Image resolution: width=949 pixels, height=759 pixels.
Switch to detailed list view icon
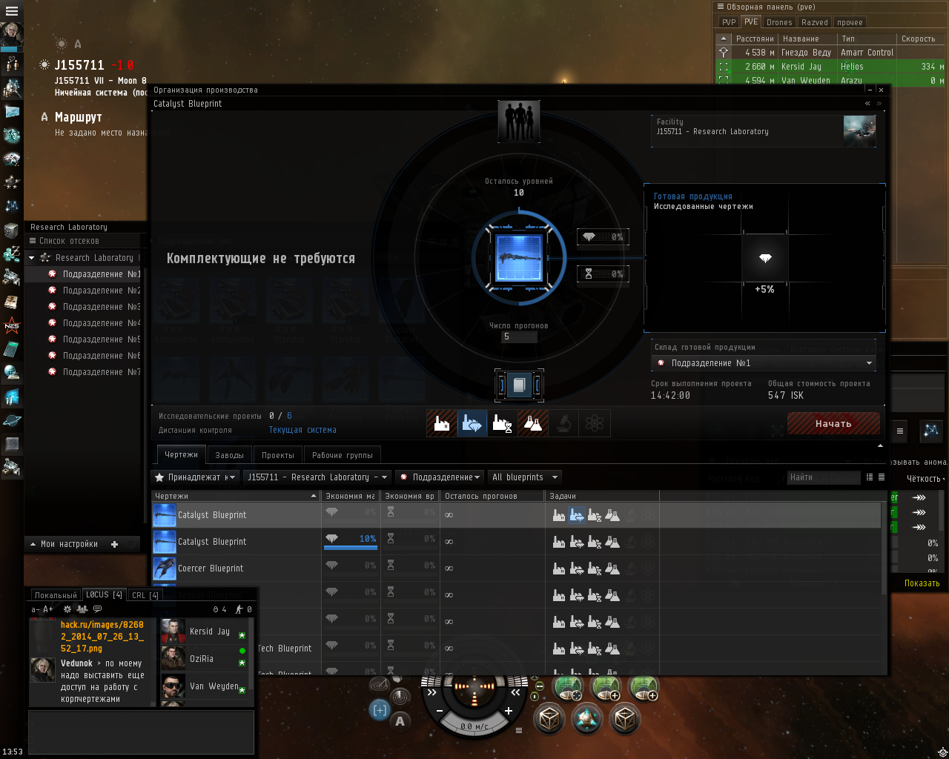coord(870,477)
